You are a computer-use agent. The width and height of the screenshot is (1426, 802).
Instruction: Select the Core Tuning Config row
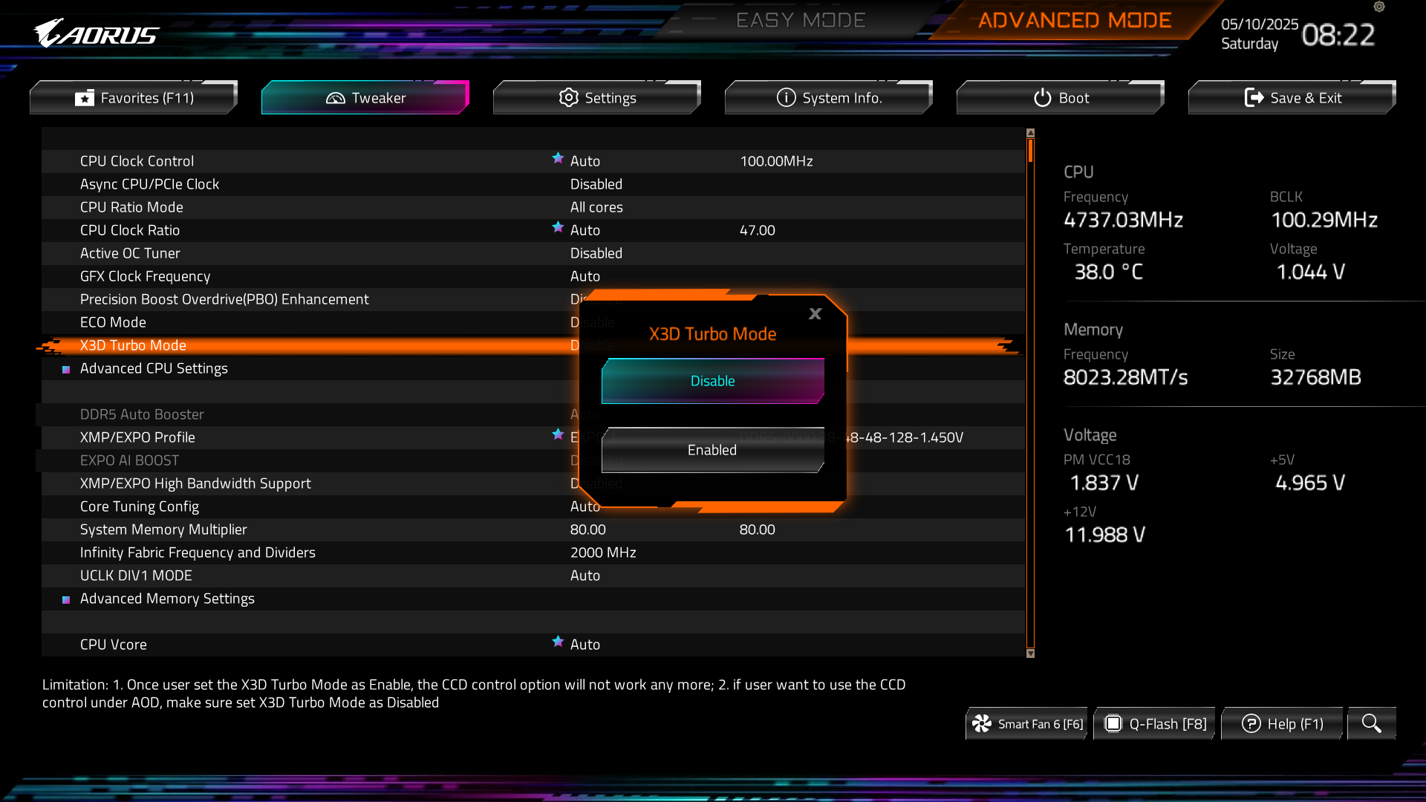click(x=533, y=506)
